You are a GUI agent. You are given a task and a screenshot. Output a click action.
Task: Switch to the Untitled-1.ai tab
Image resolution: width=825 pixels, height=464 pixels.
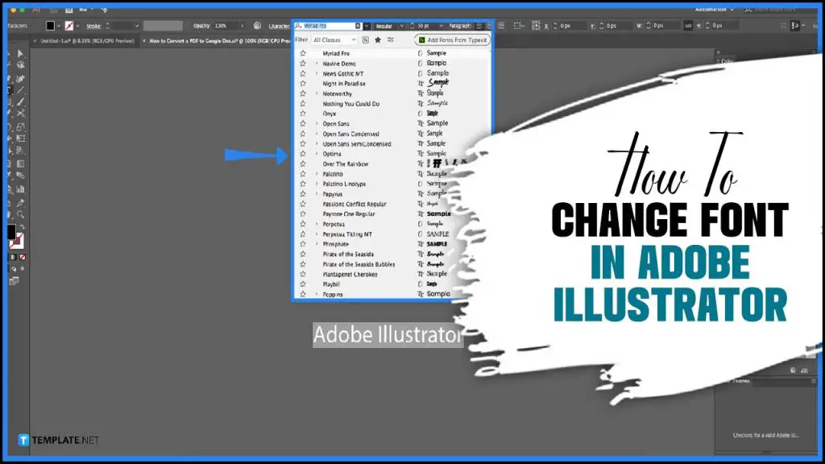87,41
